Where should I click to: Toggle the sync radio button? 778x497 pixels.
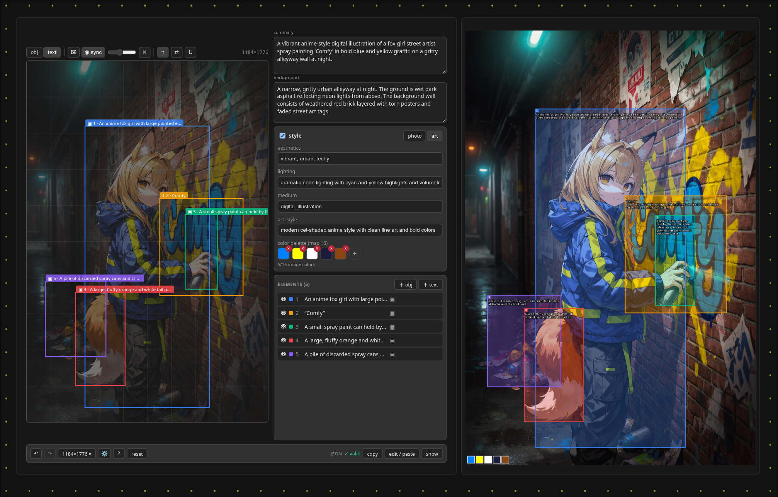coord(93,52)
